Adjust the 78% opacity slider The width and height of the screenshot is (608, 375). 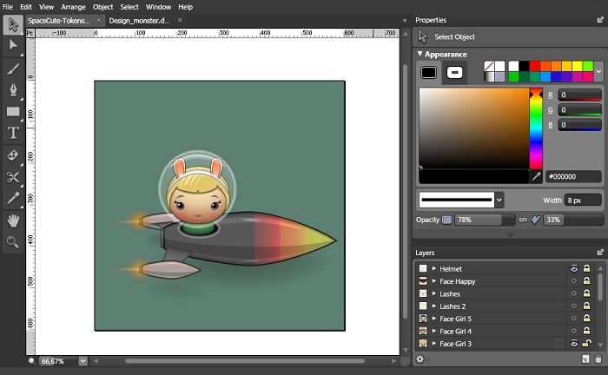[485, 220]
